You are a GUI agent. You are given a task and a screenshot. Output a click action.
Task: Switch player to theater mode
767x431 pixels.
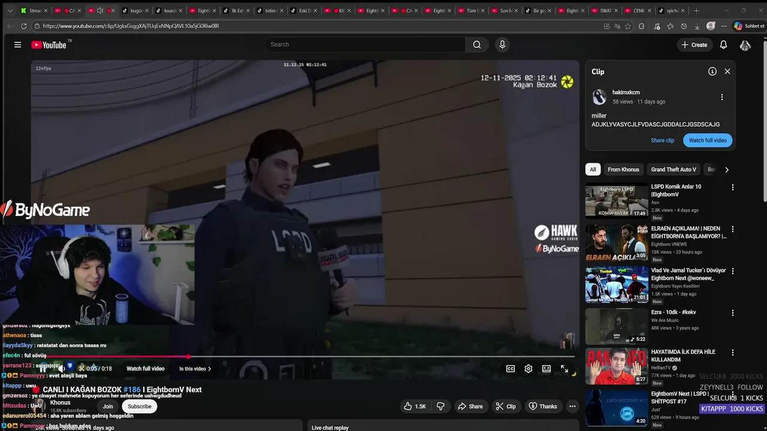546,369
